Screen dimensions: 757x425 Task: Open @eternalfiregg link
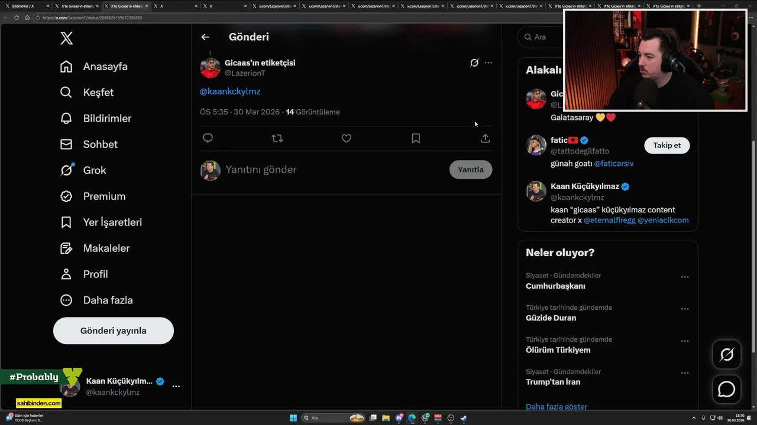(x=610, y=220)
